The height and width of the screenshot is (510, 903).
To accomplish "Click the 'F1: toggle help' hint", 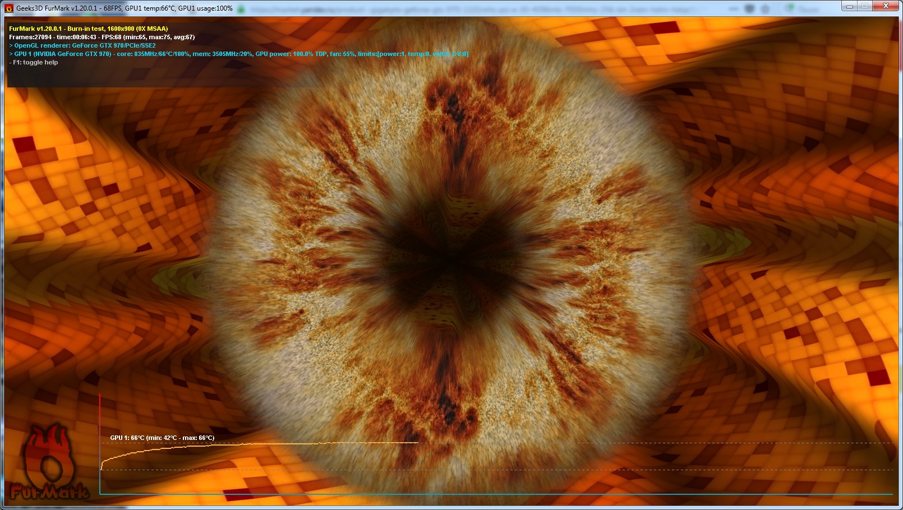I will [34, 62].
